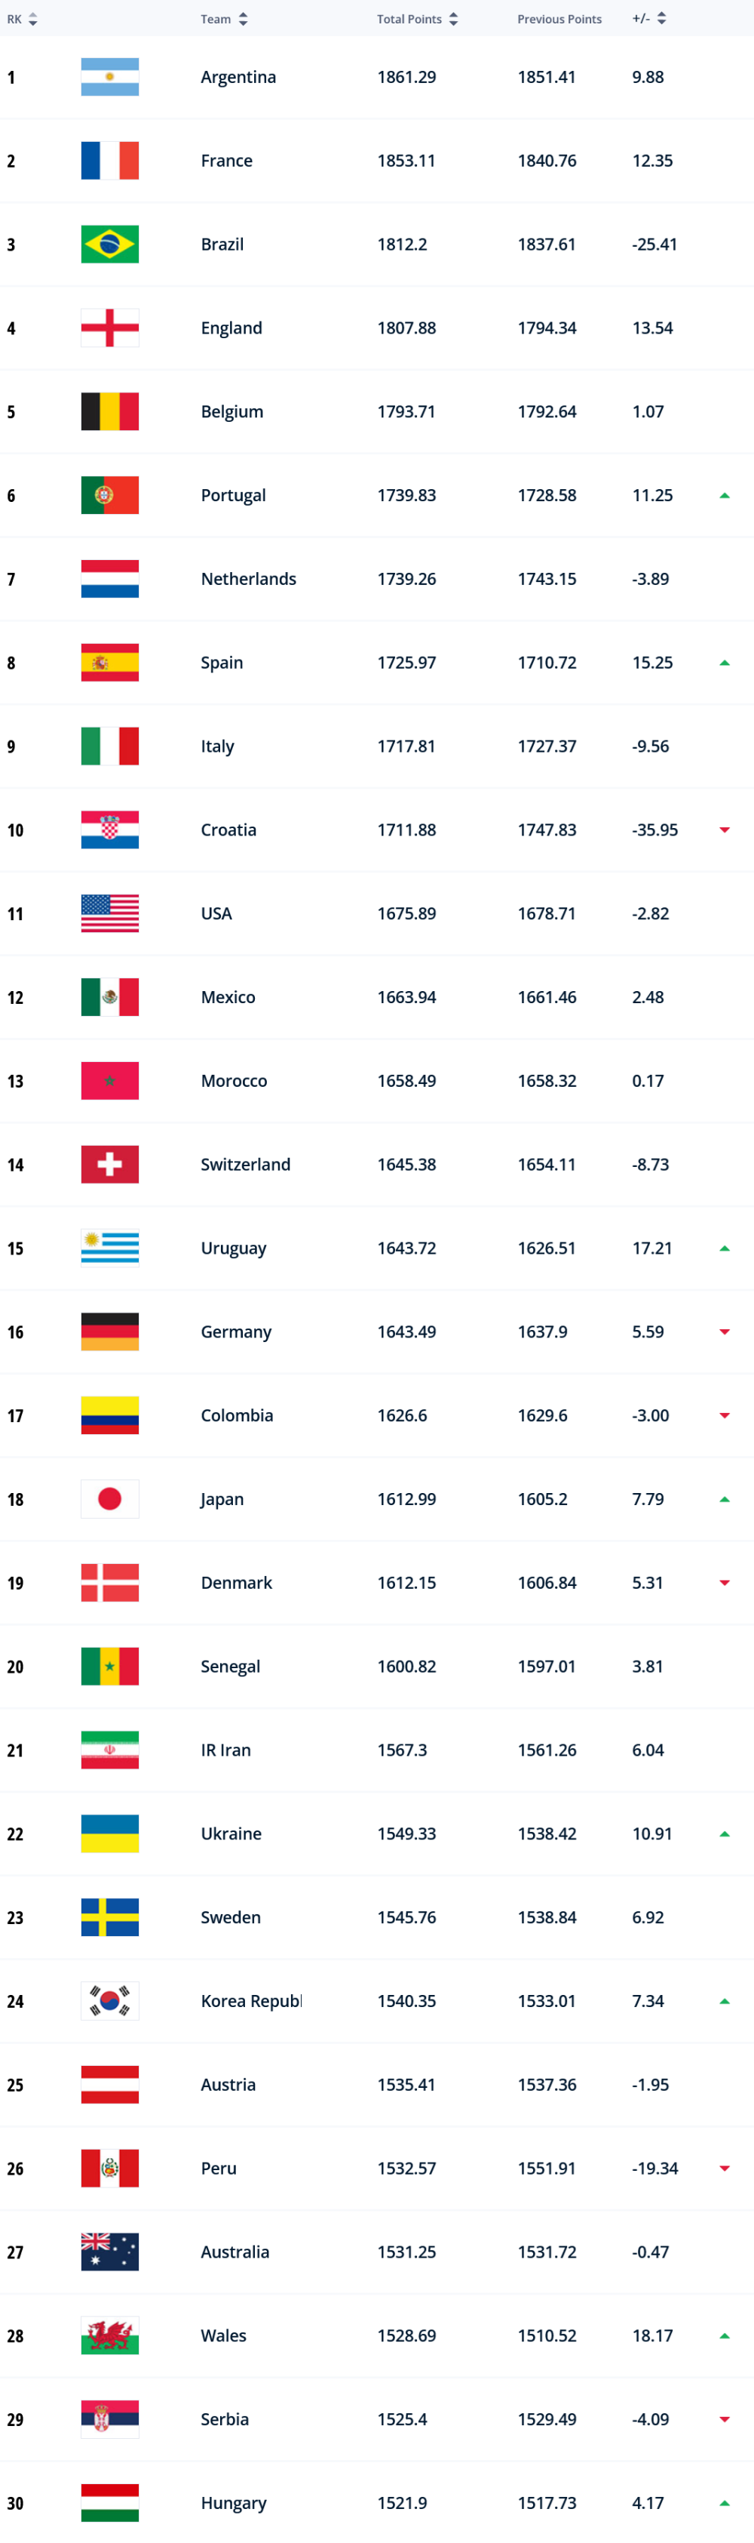Open the France team link
Viewport: 754px width, 2543px height.
[227, 160]
